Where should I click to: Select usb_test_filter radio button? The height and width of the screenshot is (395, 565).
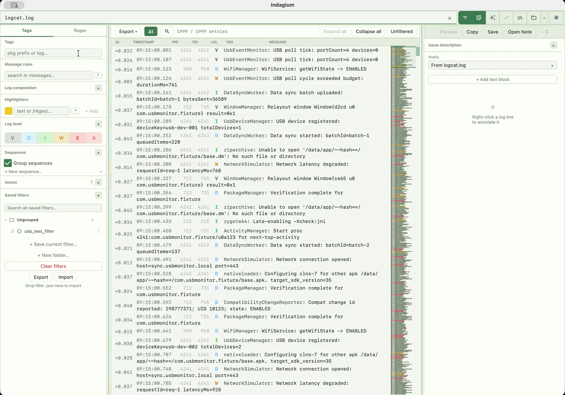(19, 231)
